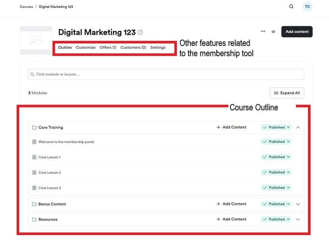
Task: Click the Resources folder icon
Action: [34, 219]
